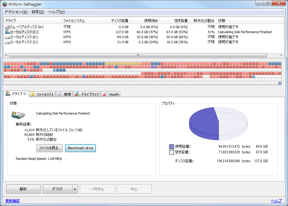Click the eraser icon on the Health tab
The height and width of the screenshot is (206, 288).
pyautogui.click(x=105, y=94)
